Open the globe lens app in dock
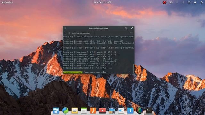205x115 pixels. (x=140, y=111)
